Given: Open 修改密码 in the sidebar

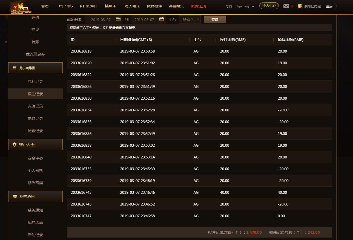Looking at the screenshot, I should pyautogui.click(x=35, y=183).
